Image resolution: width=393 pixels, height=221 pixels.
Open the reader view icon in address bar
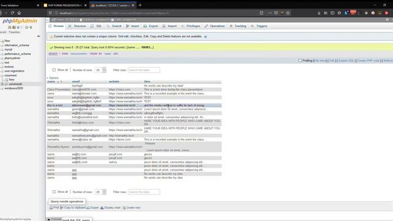pyautogui.click(x=262, y=13)
